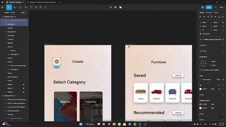Image resolution: width=226 pixels, height=127 pixels.
Task: Collapse the iPhone 14 Pro - 1 frame
Action: (3, 96)
